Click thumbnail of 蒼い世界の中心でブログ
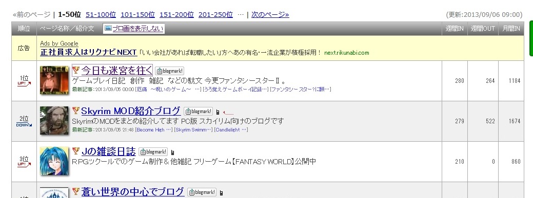 pos(54,192)
